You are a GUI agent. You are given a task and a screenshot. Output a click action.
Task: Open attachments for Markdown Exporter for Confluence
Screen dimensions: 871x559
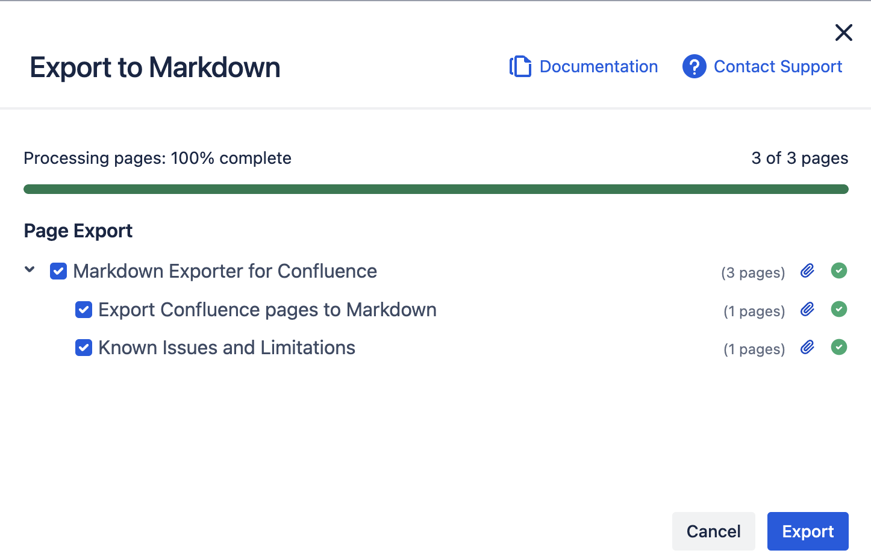tap(807, 270)
